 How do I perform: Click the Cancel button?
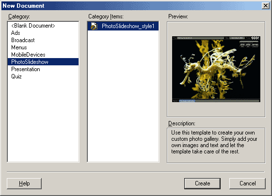[248, 183]
